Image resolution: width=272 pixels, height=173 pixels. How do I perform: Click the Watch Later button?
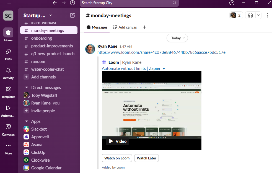(x=147, y=158)
